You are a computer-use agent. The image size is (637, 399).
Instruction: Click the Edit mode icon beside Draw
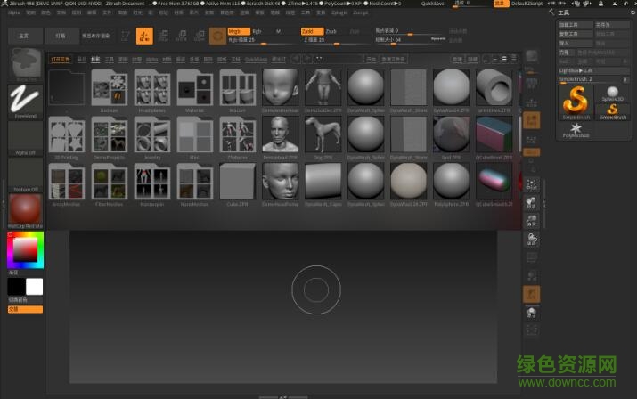124,37
